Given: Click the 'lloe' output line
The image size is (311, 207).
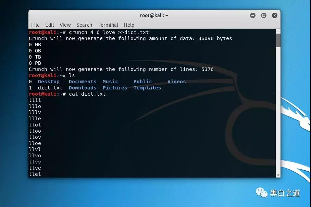Looking at the screenshot, I should pos(35,143).
